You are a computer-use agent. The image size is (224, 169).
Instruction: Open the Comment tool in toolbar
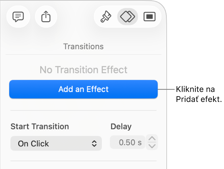click(x=18, y=17)
